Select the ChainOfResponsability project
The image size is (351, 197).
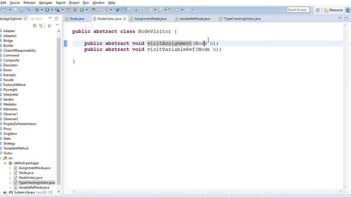20,50
